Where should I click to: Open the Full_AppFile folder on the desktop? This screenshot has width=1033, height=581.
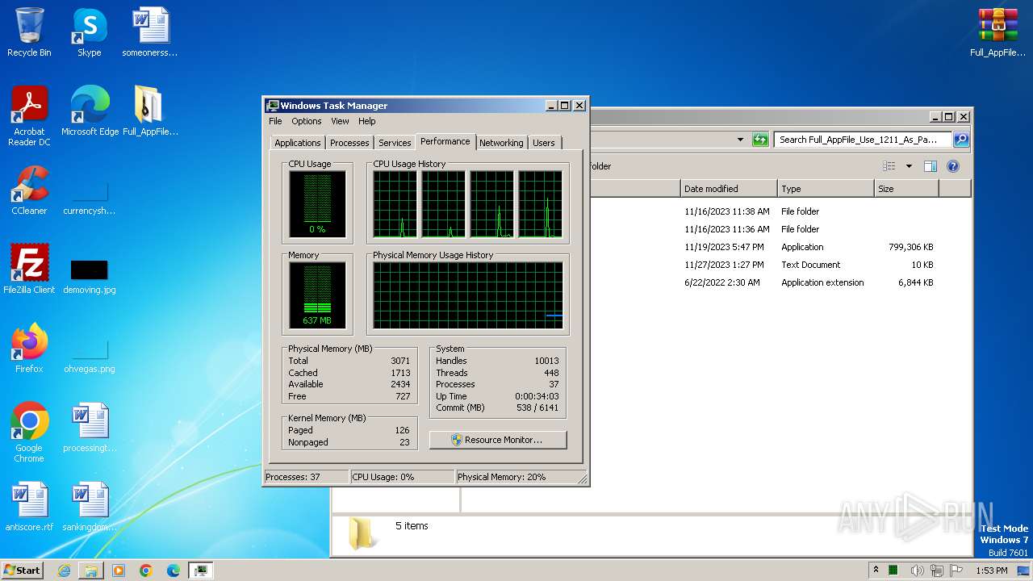coord(150,111)
